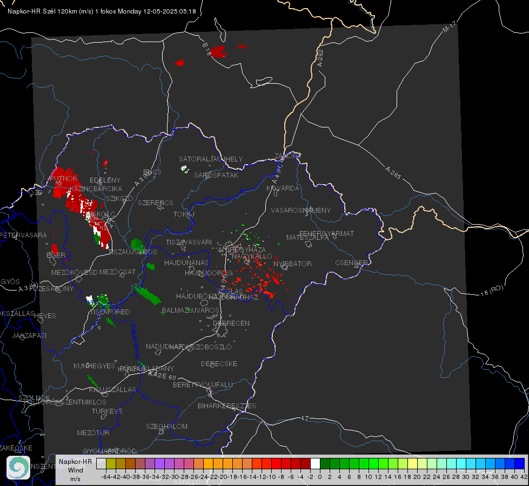Click the NYÍRBÁTOR city label

292,264
